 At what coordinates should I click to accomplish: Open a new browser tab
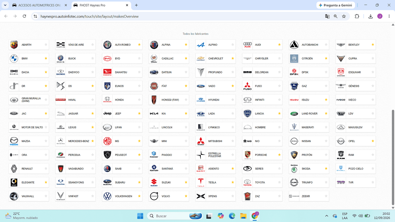point(136,5)
